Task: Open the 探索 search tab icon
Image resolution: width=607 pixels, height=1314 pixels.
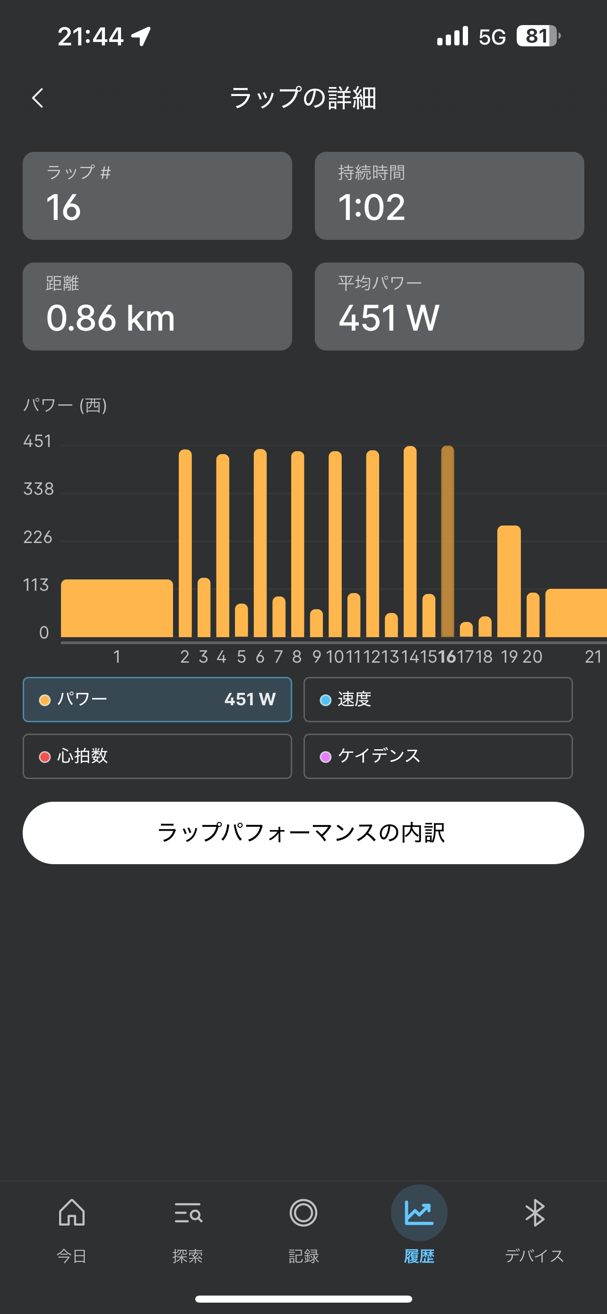Action: click(188, 1212)
